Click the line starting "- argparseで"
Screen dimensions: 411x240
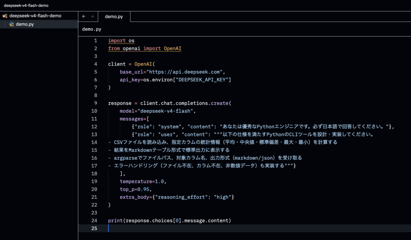point(205,158)
